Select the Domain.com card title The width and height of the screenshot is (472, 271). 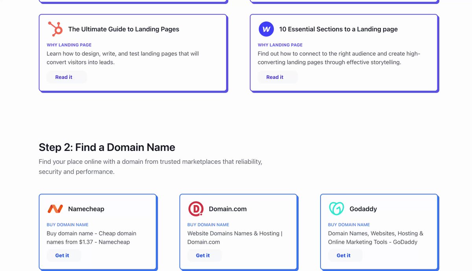click(x=228, y=209)
